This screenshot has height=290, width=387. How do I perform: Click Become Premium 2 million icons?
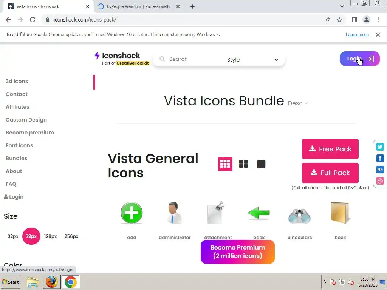[x=238, y=252]
